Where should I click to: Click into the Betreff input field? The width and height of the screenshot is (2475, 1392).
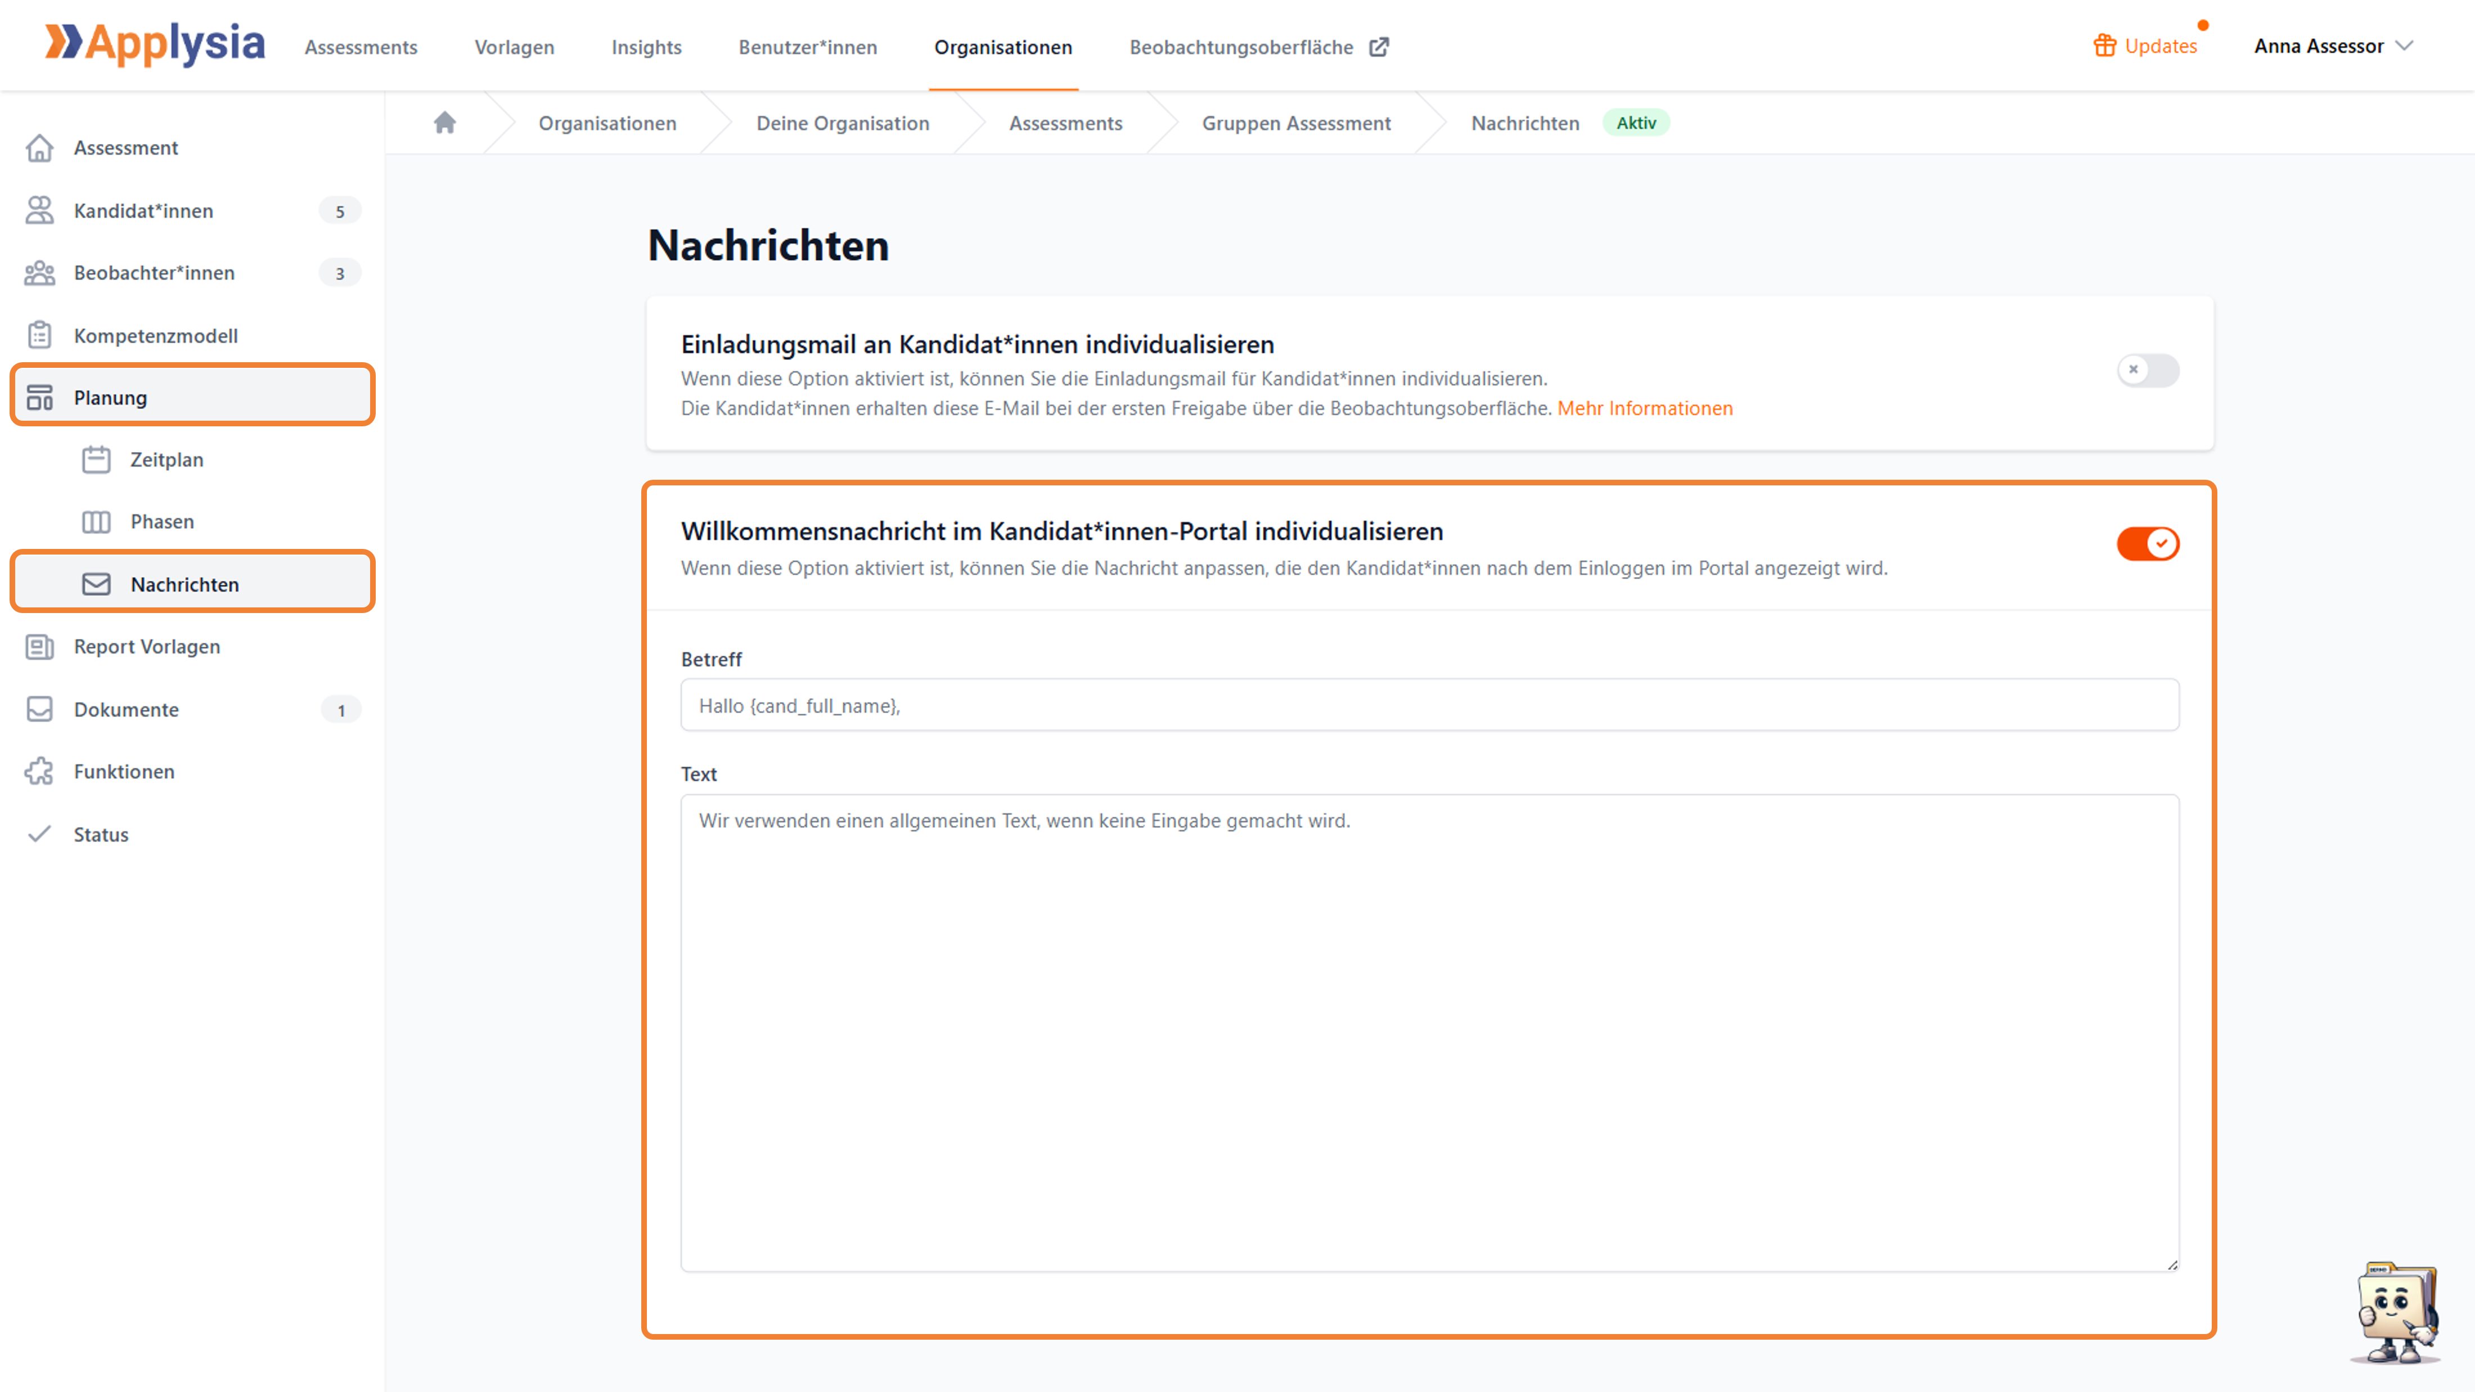[1430, 705]
